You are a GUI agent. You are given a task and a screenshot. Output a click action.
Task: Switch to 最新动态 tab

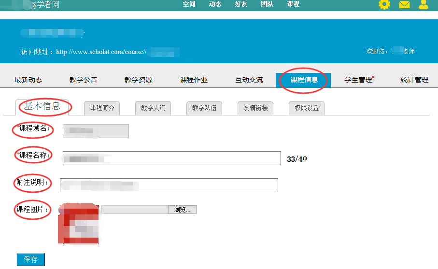[28, 80]
